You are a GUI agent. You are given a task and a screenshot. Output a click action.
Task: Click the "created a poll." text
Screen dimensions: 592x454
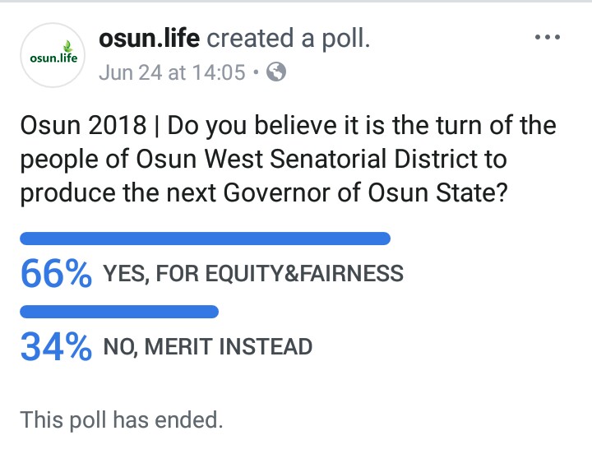coord(289,39)
